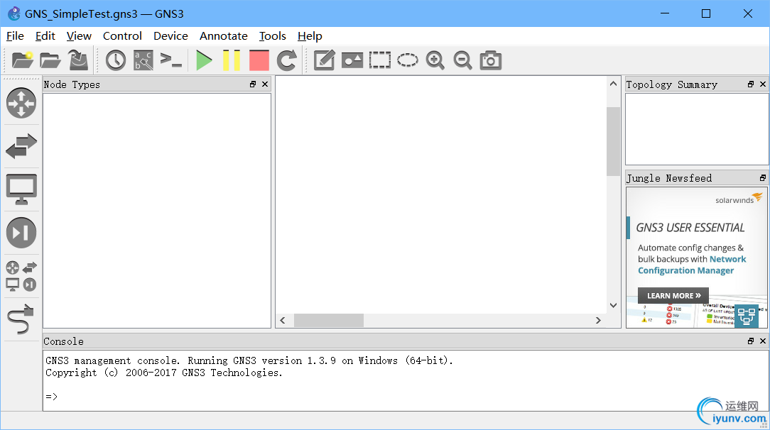Draw an ellipse annotation
Viewport: 770px width, 430px height.
[408, 60]
